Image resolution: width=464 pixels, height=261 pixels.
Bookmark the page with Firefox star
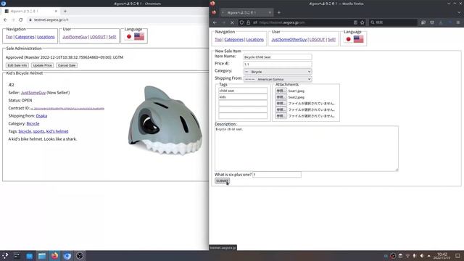click(362, 22)
